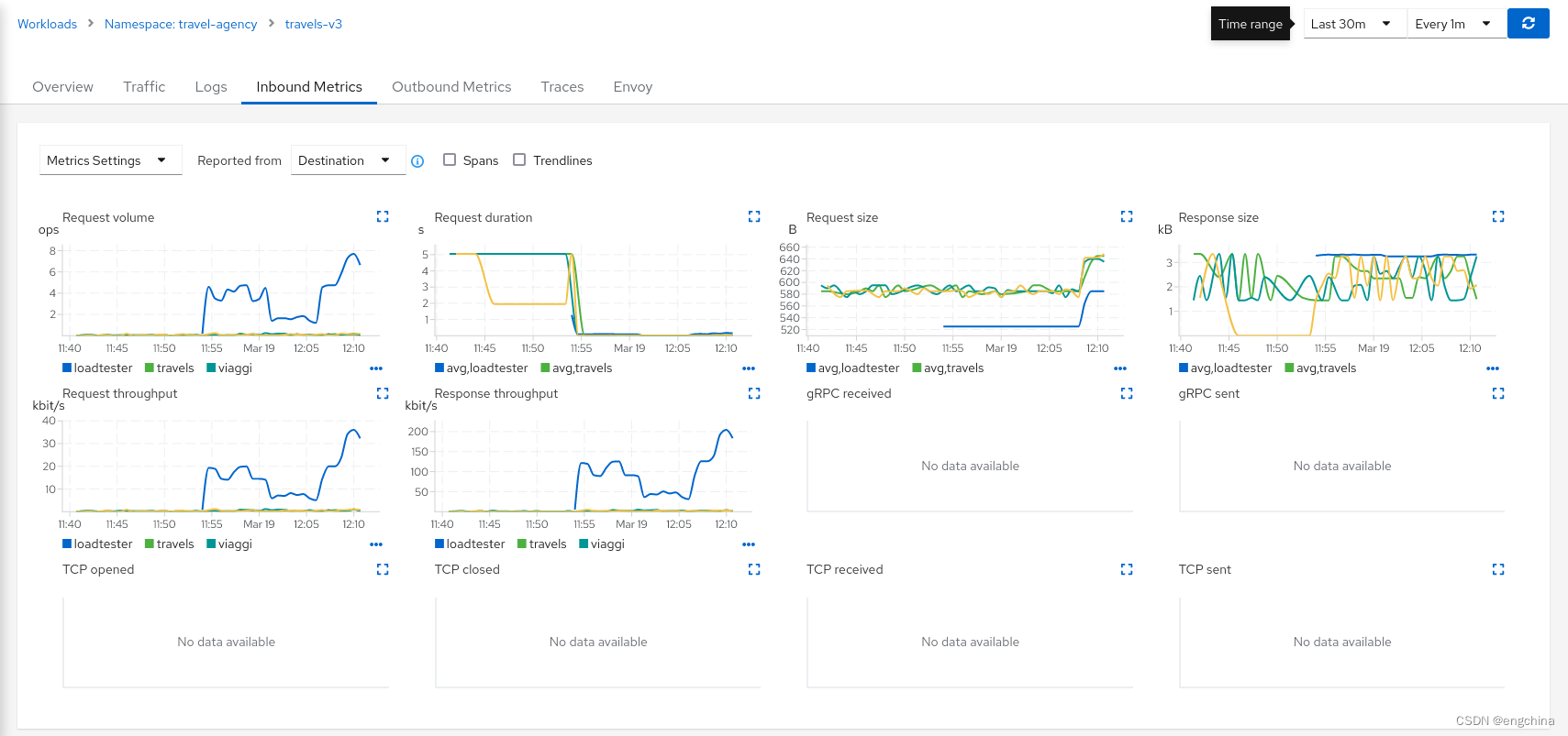
Task: Expand the Response throughput chart
Action: click(x=754, y=393)
